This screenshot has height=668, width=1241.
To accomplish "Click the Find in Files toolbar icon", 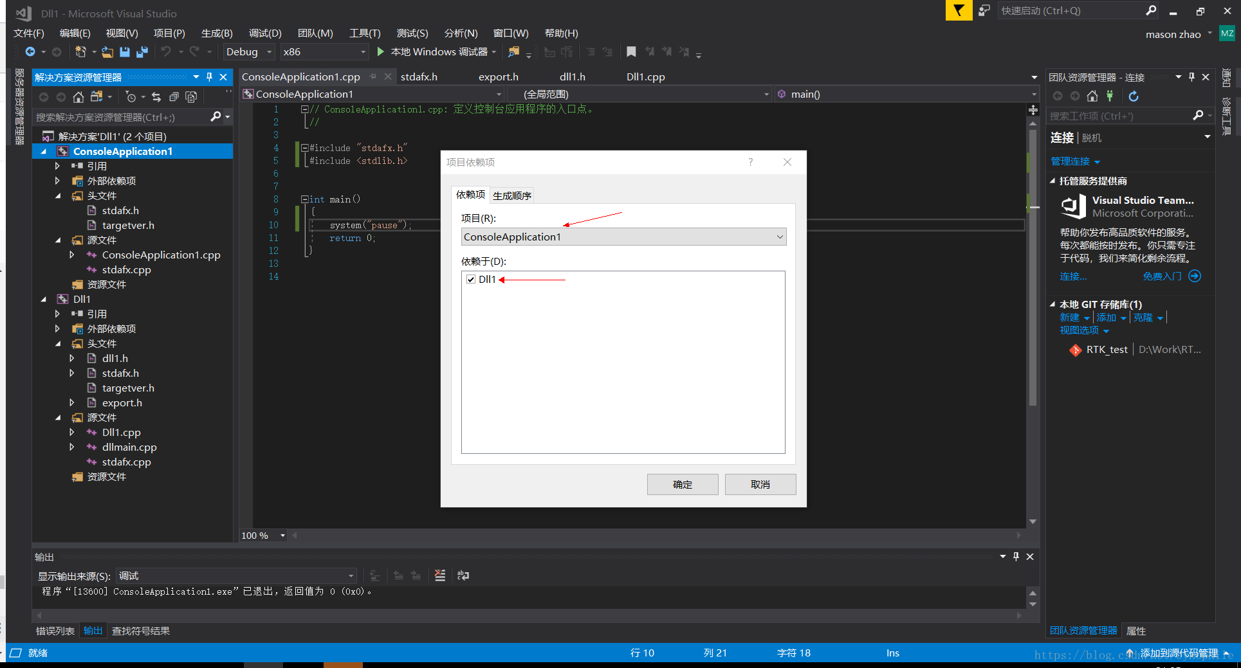I will (513, 51).
